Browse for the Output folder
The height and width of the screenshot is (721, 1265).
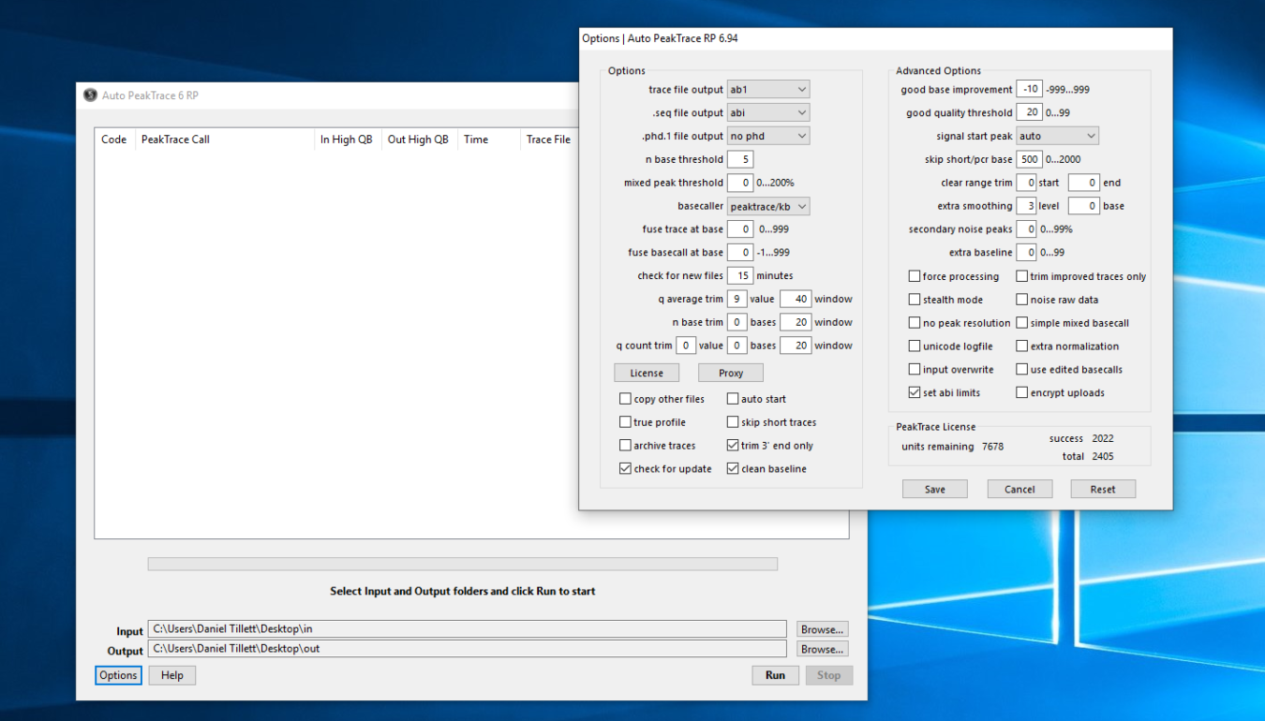pyautogui.click(x=823, y=649)
